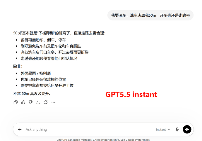Select the user message bubble about 洗车
The image size is (202, 141).
pyautogui.click(x=150, y=15)
